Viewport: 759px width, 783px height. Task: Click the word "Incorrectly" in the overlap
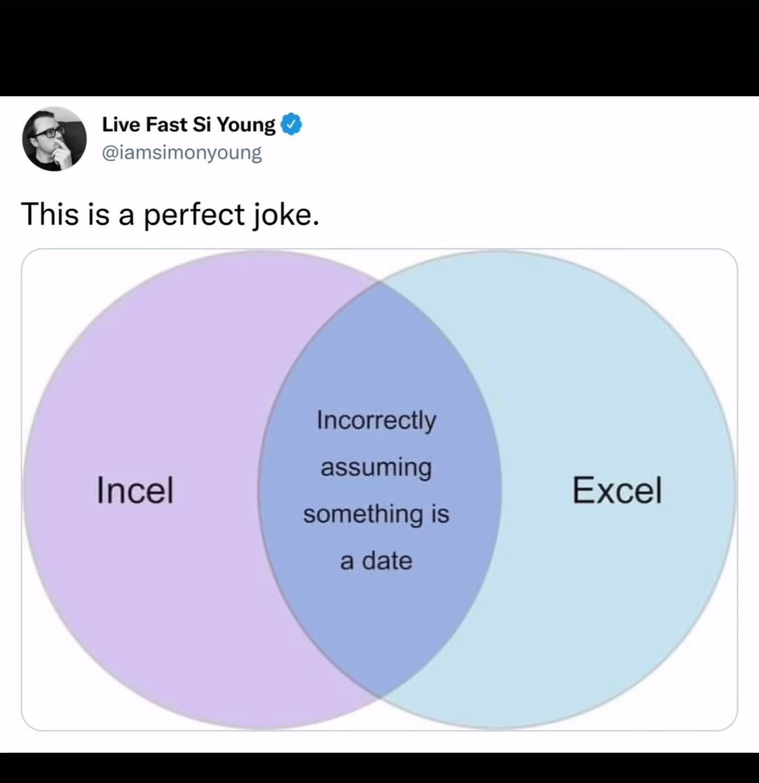tap(376, 420)
